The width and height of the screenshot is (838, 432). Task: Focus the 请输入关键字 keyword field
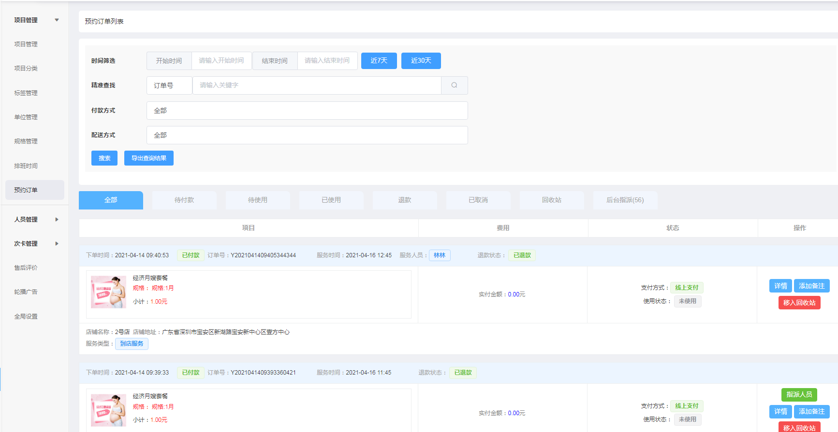316,85
